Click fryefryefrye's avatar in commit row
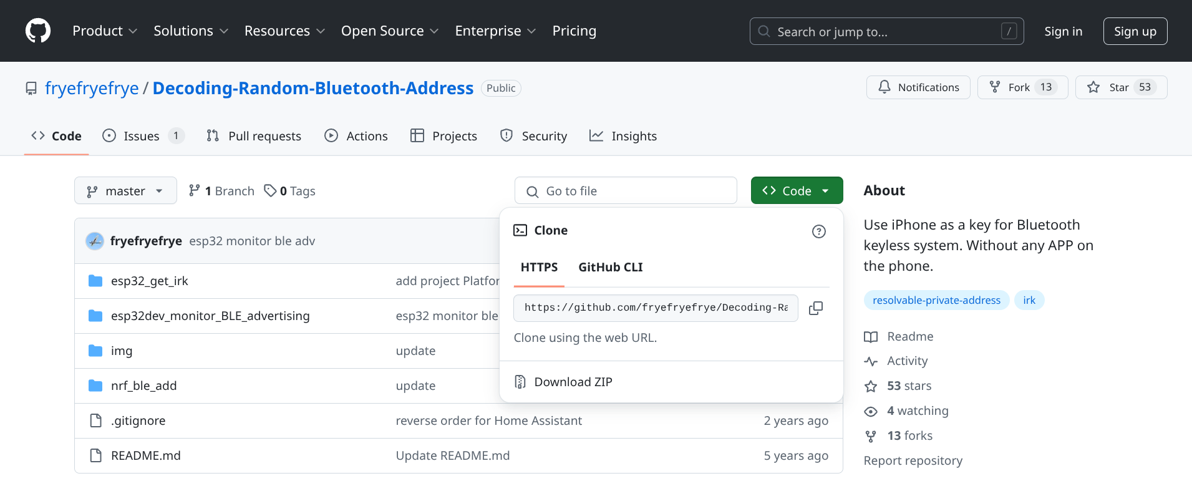Viewport: 1192px width, 481px height. pos(95,241)
